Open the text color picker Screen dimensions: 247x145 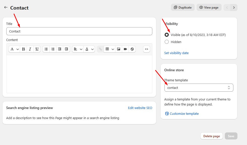pos(89,49)
